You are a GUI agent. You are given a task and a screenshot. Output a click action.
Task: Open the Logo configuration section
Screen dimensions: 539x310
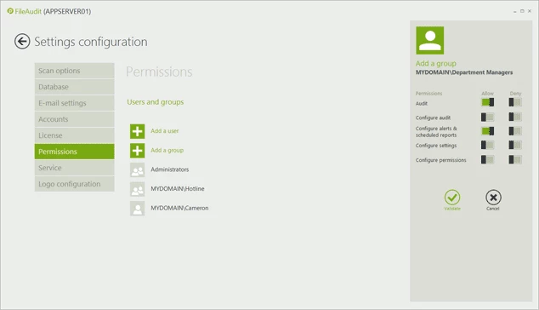point(74,184)
